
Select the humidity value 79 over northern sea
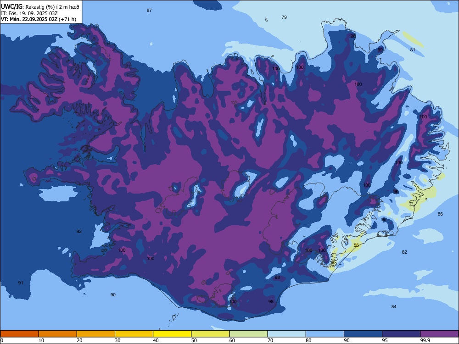tap(284, 17)
